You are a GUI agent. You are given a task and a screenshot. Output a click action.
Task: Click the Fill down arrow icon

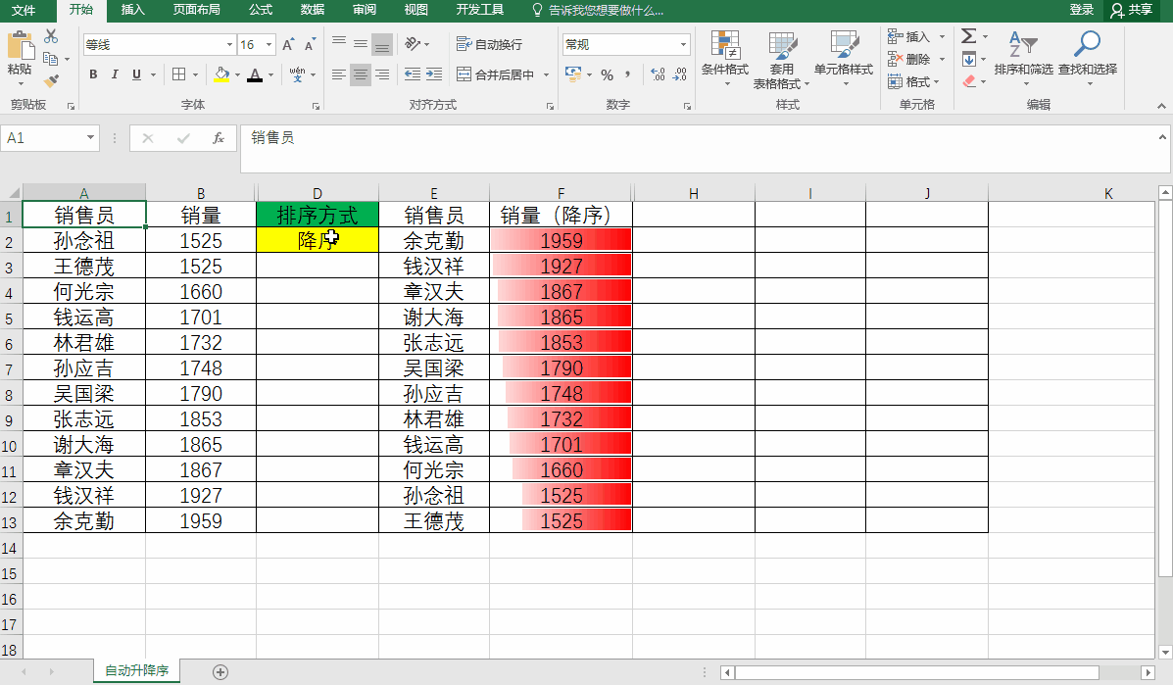pyautogui.click(x=969, y=59)
